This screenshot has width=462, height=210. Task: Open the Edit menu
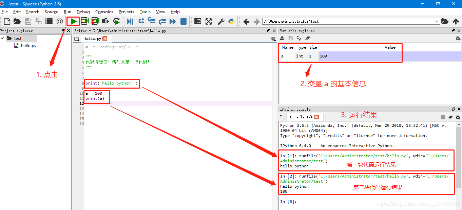pyautogui.click(x=17, y=12)
